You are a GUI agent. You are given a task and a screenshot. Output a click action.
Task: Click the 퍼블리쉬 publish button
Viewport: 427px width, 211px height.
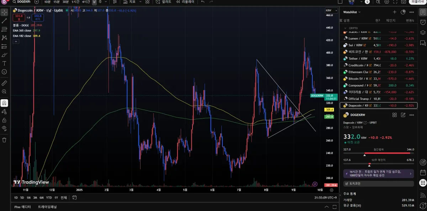coord(417,2)
